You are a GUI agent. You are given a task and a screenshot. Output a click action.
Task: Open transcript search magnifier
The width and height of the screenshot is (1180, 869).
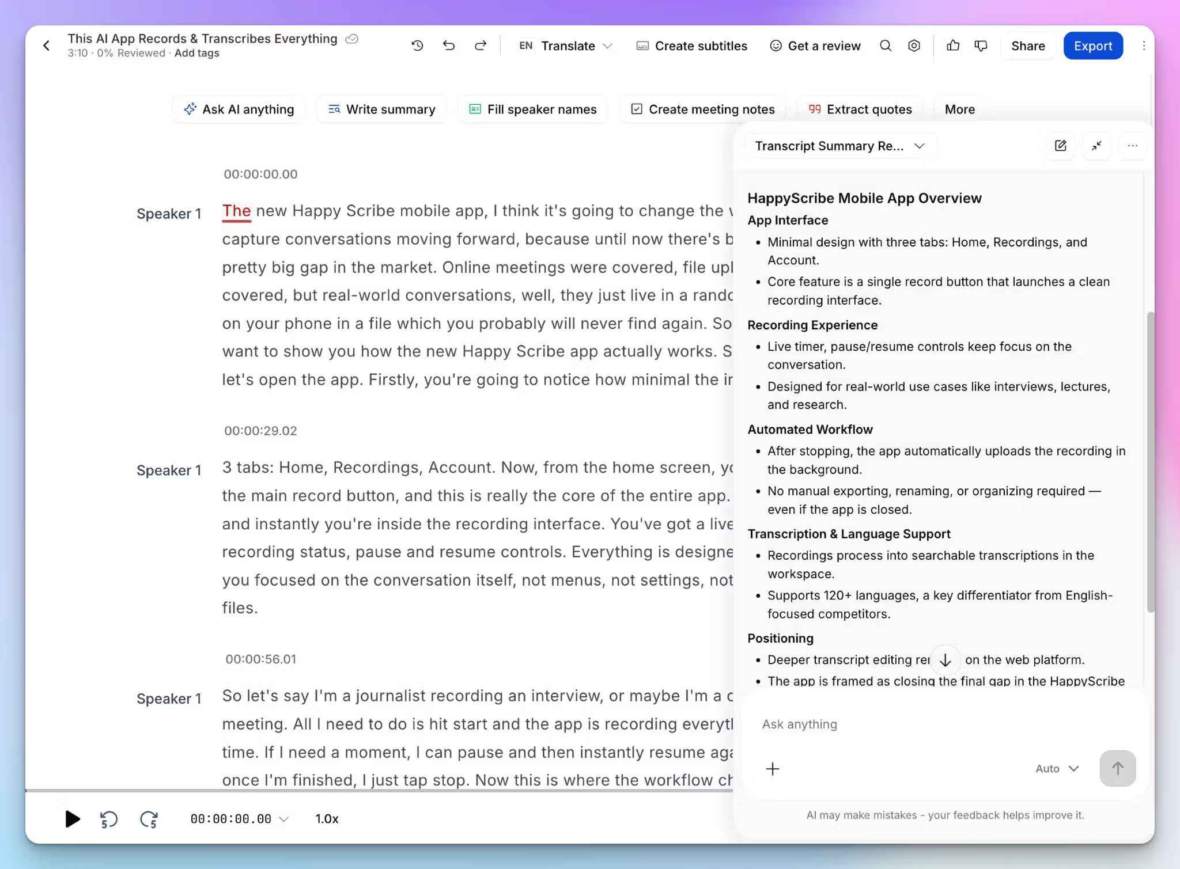(x=886, y=45)
